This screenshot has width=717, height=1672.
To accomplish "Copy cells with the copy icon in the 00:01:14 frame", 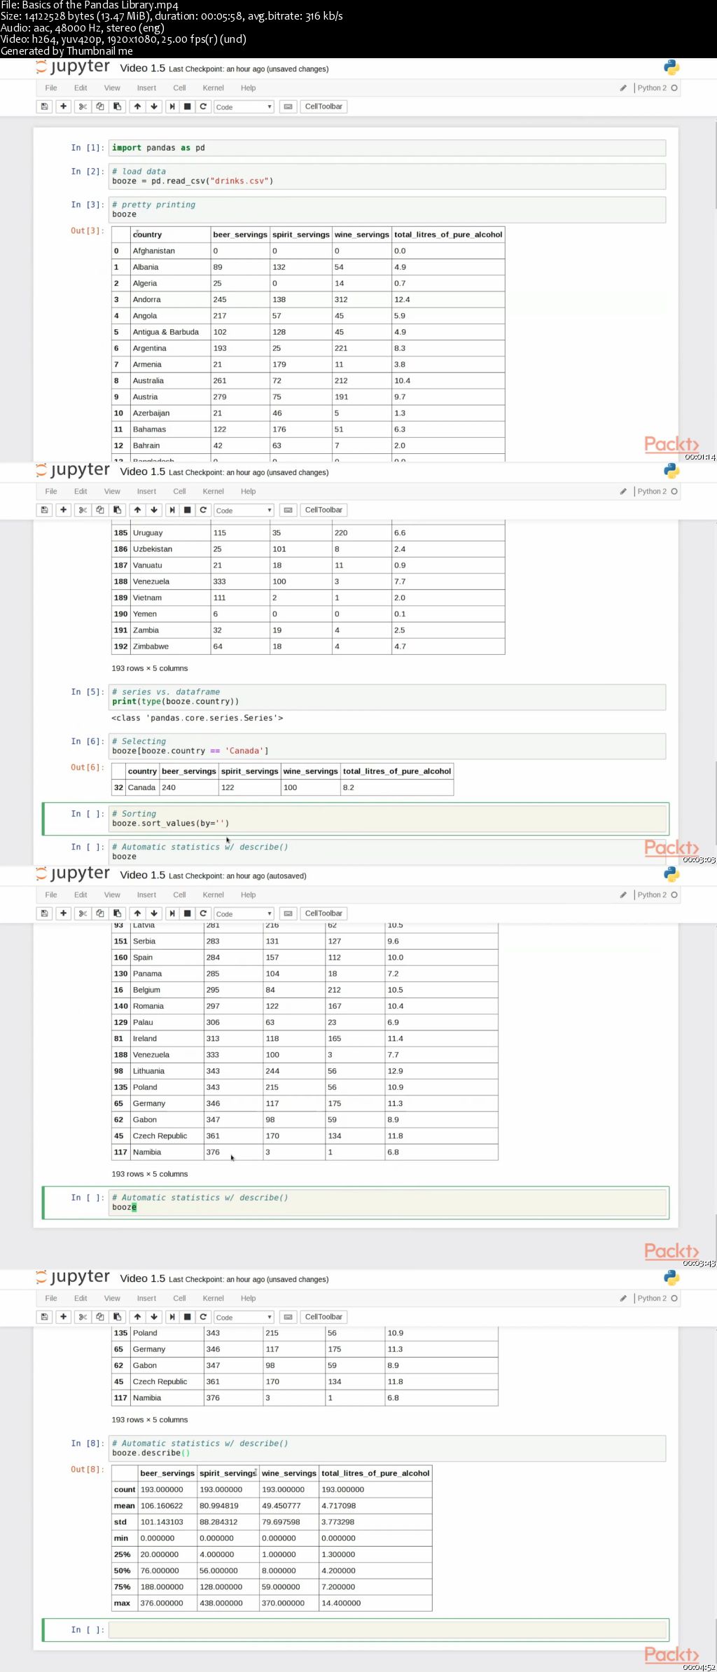I will point(99,106).
